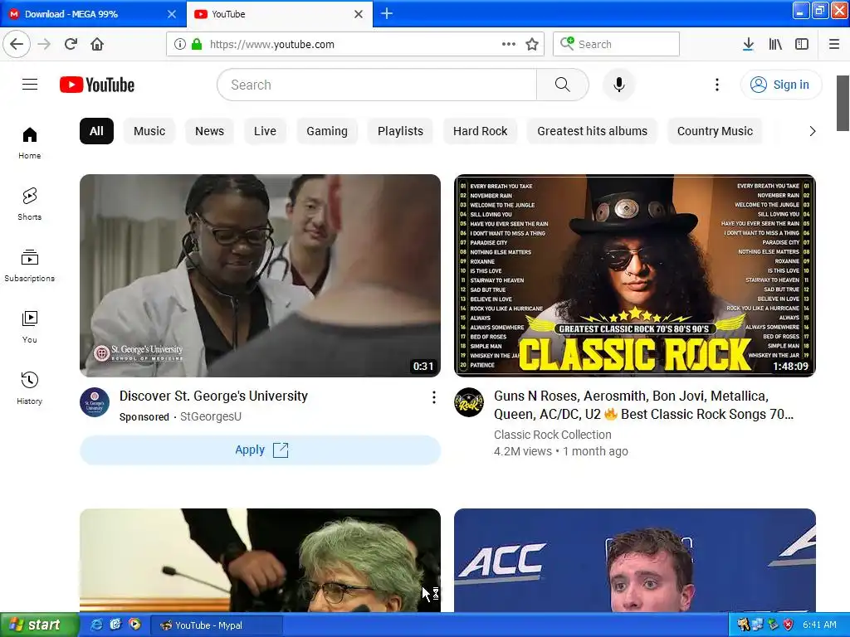This screenshot has height=637, width=850.
Task: Open Guns N Roses classic rock video title
Action: coord(643,405)
